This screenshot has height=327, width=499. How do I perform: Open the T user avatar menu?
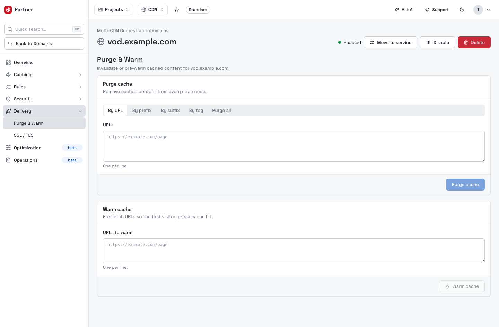click(478, 10)
